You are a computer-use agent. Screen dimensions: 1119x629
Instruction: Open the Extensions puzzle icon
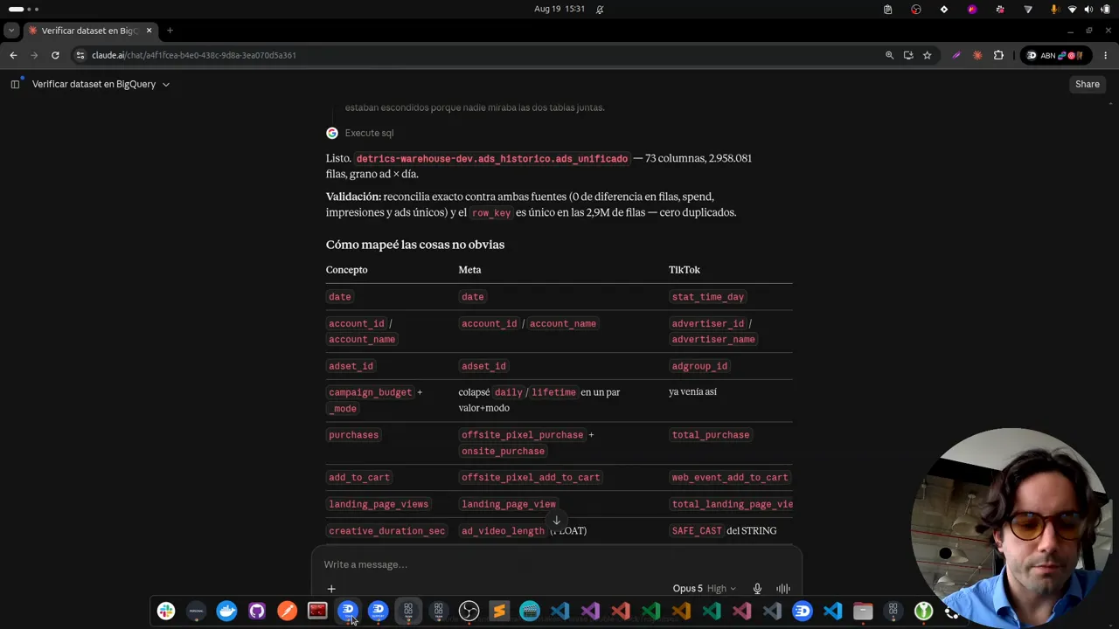tap(998, 55)
